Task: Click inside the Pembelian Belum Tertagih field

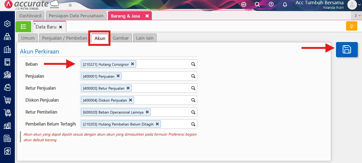Action: pos(175,124)
